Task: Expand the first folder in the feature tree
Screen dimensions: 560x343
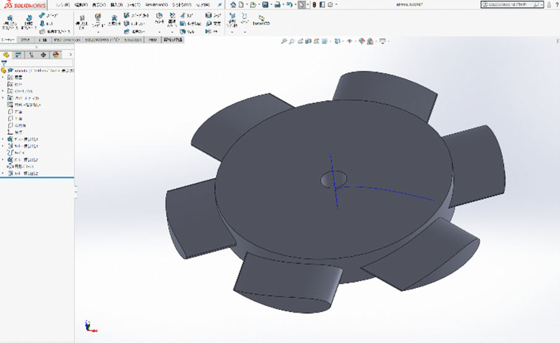Action: (3, 77)
